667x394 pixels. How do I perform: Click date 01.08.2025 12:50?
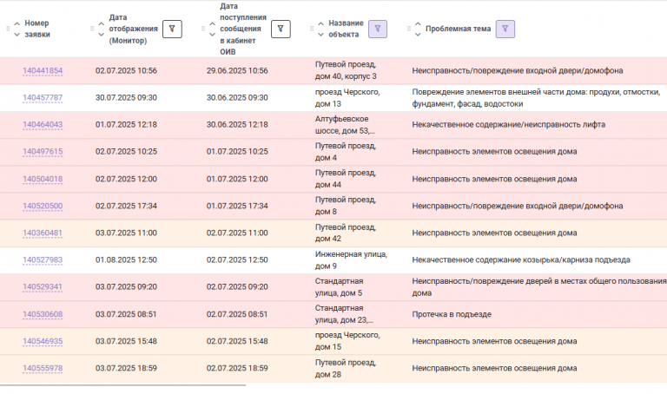click(126, 259)
